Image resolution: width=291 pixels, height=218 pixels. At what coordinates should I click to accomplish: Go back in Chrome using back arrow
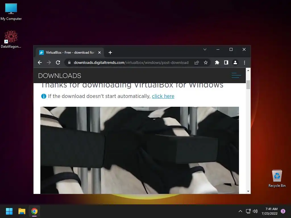pos(40,62)
